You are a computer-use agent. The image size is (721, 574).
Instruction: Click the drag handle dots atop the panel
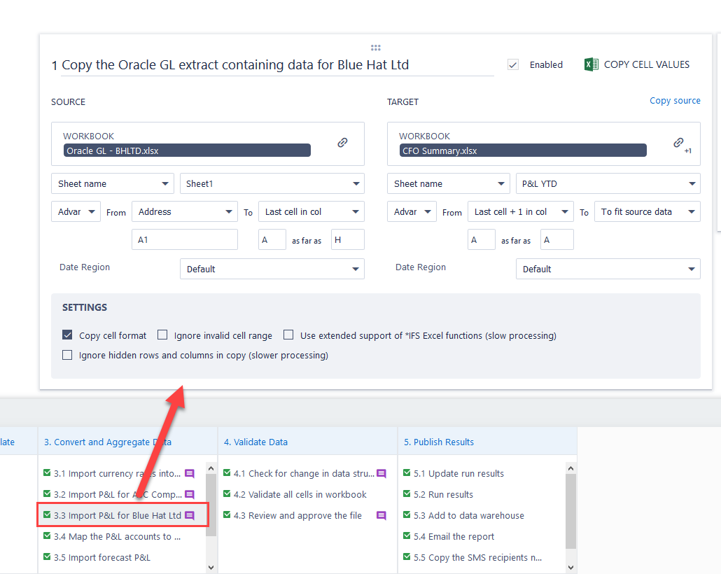click(x=376, y=48)
